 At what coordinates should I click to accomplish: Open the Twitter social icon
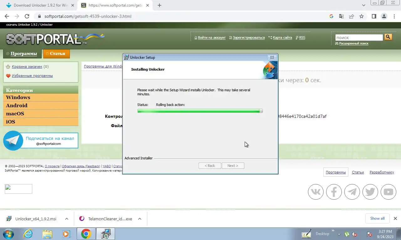(x=370, y=192)
